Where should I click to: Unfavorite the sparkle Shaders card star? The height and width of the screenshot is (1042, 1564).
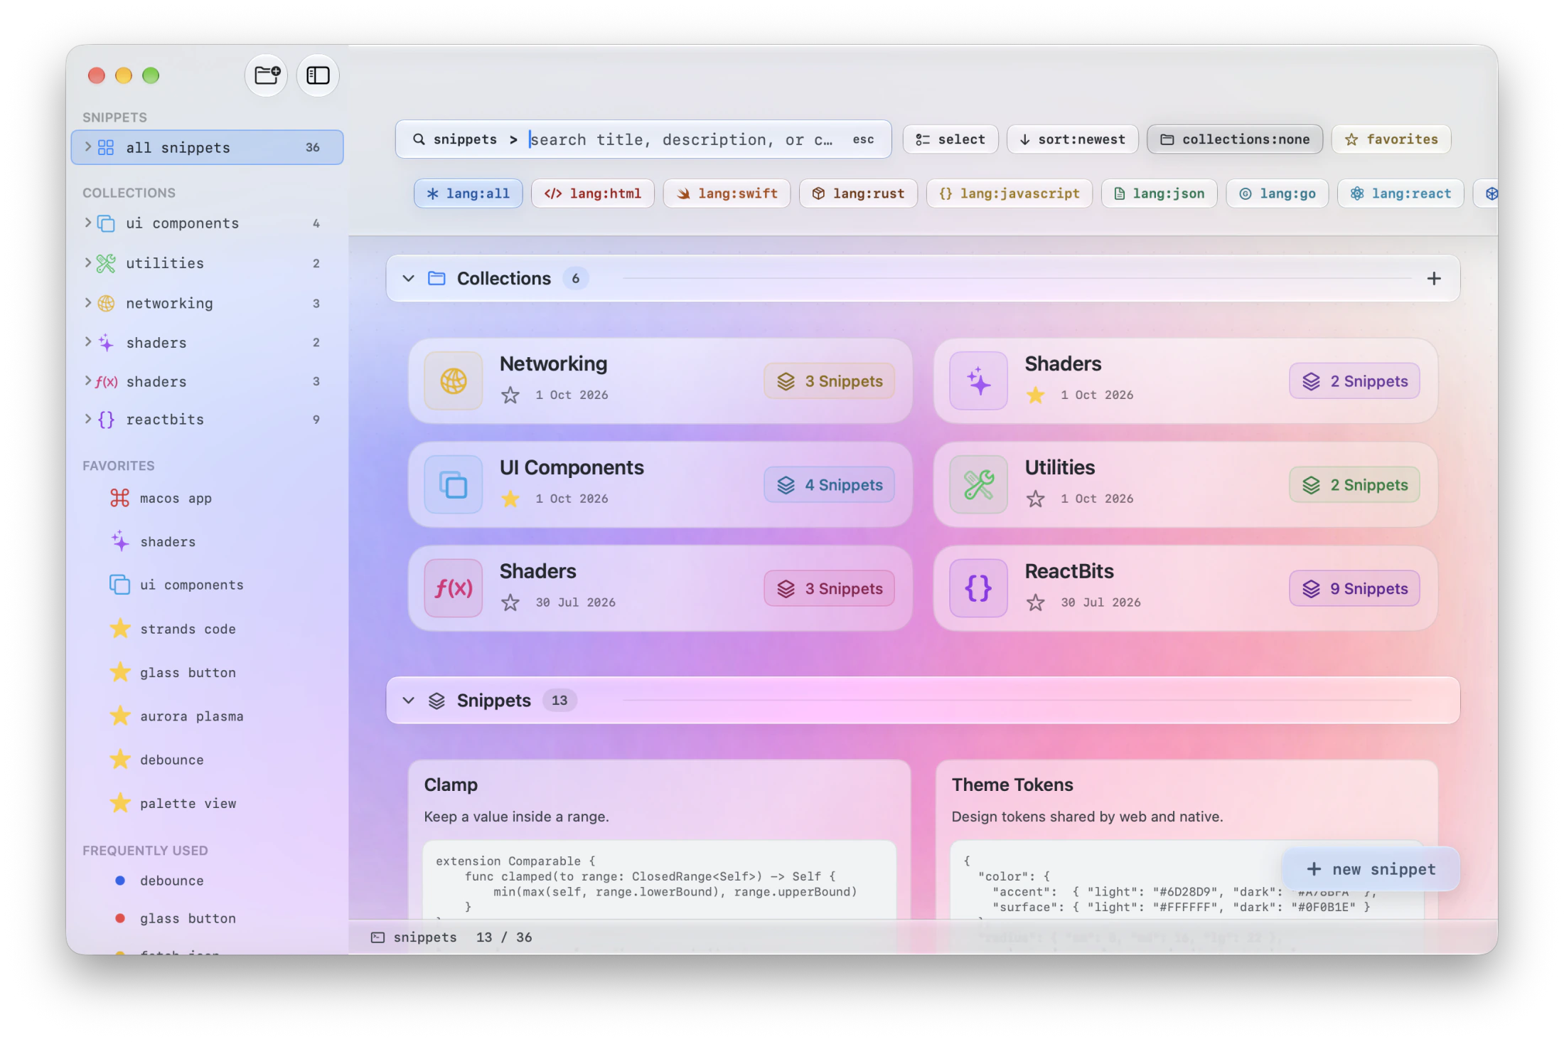pos(1036,395)
